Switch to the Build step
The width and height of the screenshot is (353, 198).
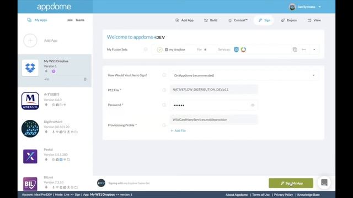pyautogui.click(x=211, y=20)
